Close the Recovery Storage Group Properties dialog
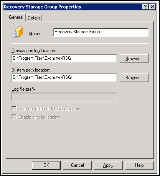Viewport: 160px width, 176px height. (x=152, y=7)
